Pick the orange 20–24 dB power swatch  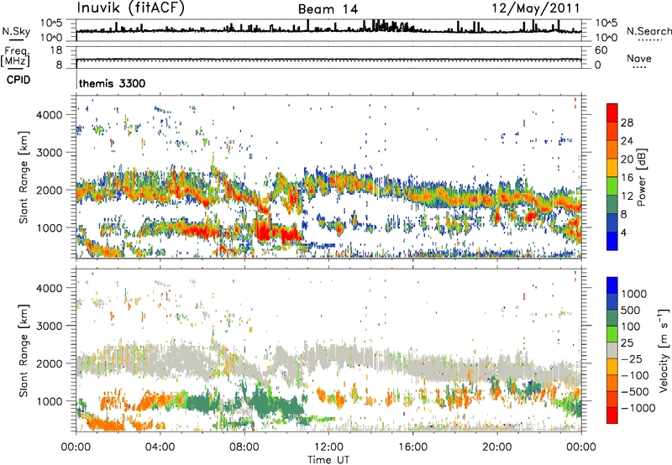(612, 150)
